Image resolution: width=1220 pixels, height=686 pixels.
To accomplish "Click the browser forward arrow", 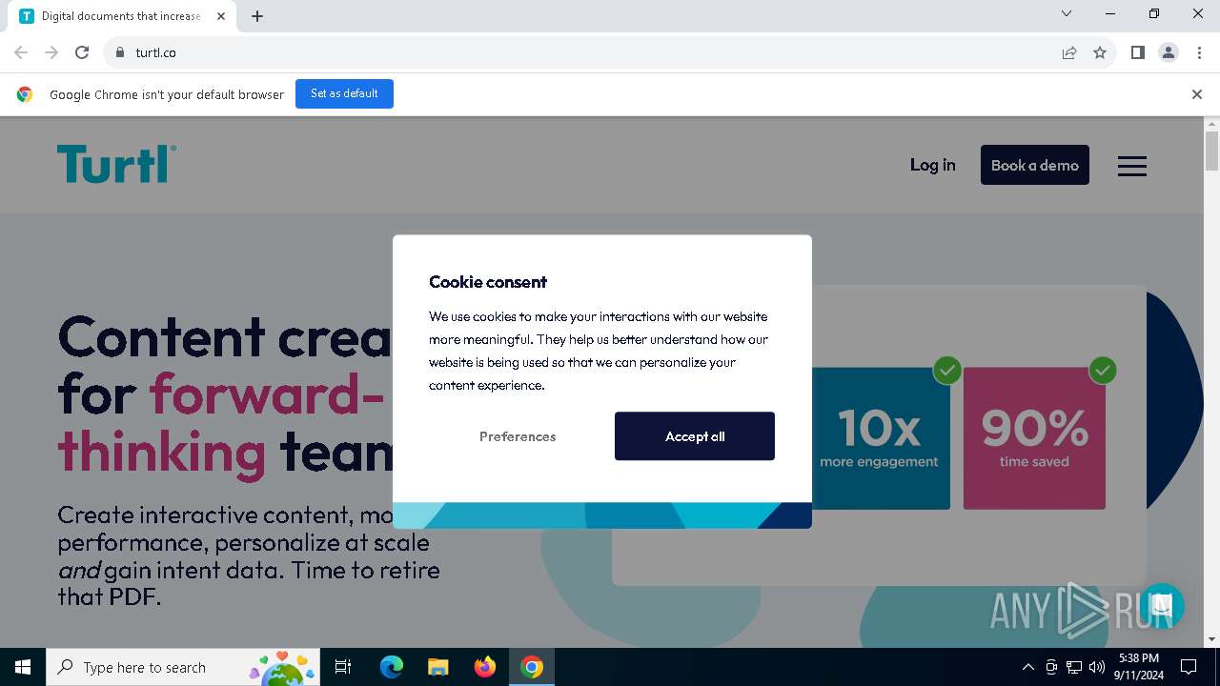I will [51, 52].
